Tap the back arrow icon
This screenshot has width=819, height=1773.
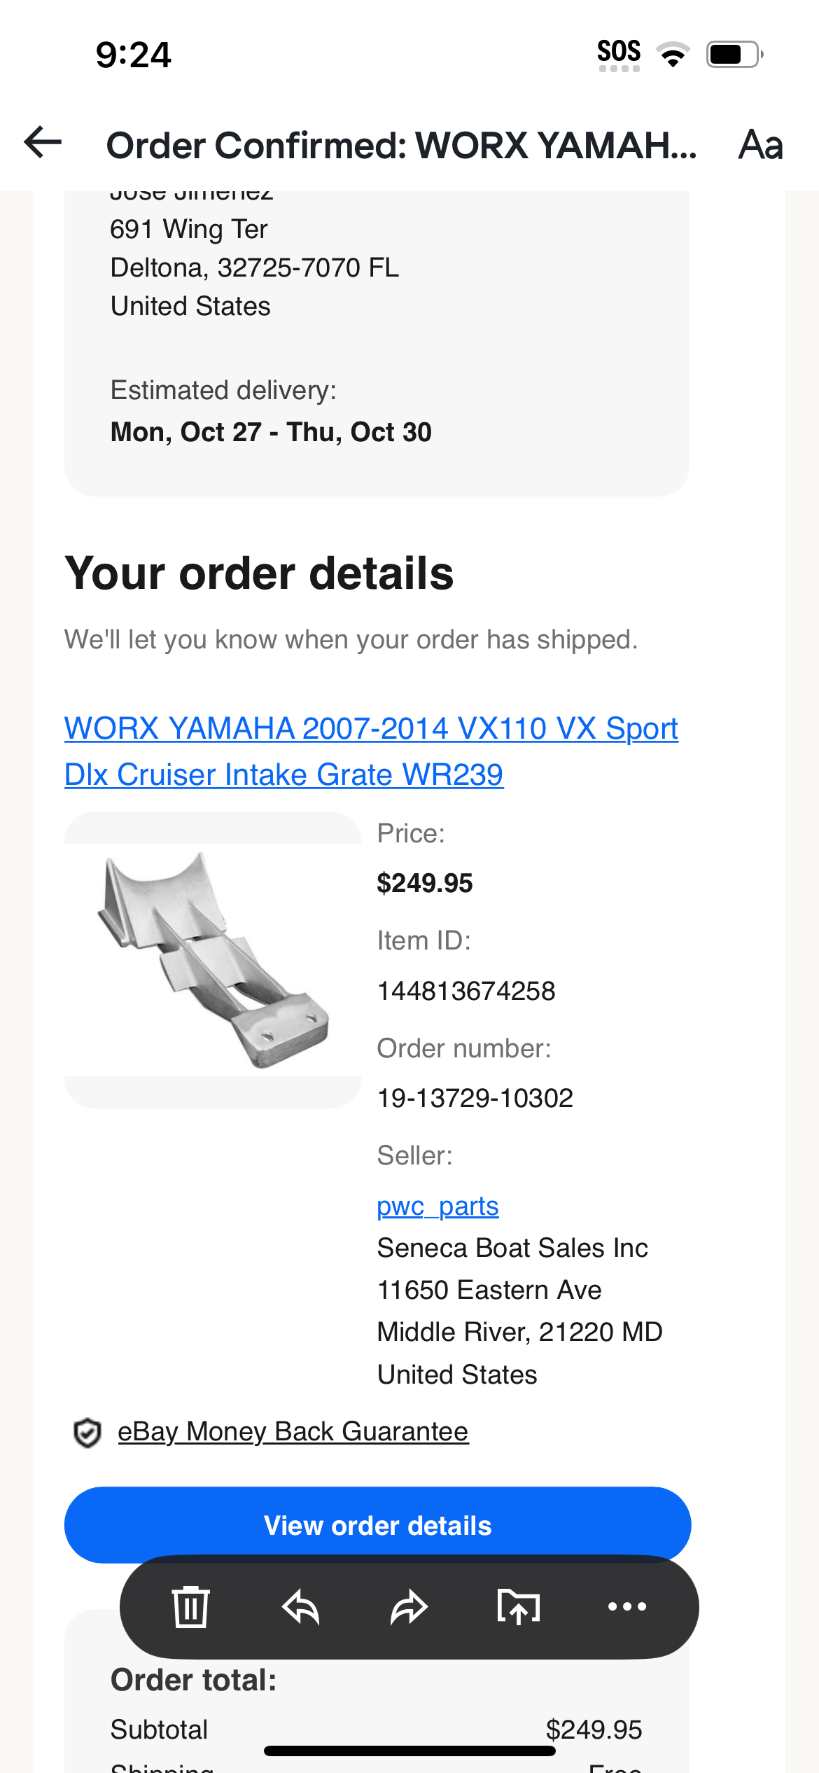pyautogui.click(x=43, y=143)
